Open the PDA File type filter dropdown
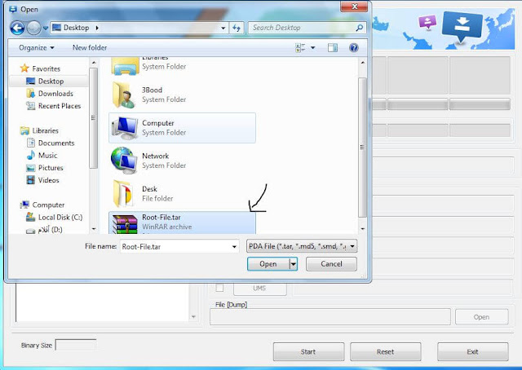The image size is (522, 370). tap(302, 247)
